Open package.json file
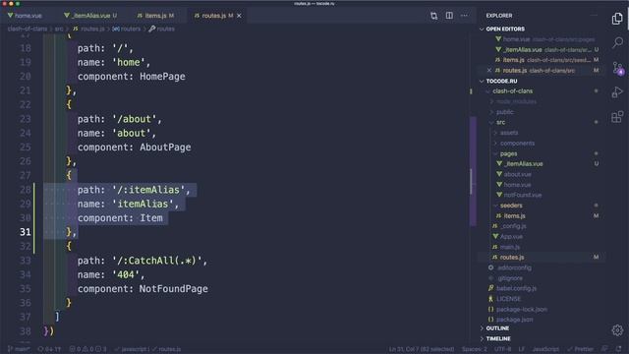The width and height of the screenshot is (629, 354). pos(514,320)
